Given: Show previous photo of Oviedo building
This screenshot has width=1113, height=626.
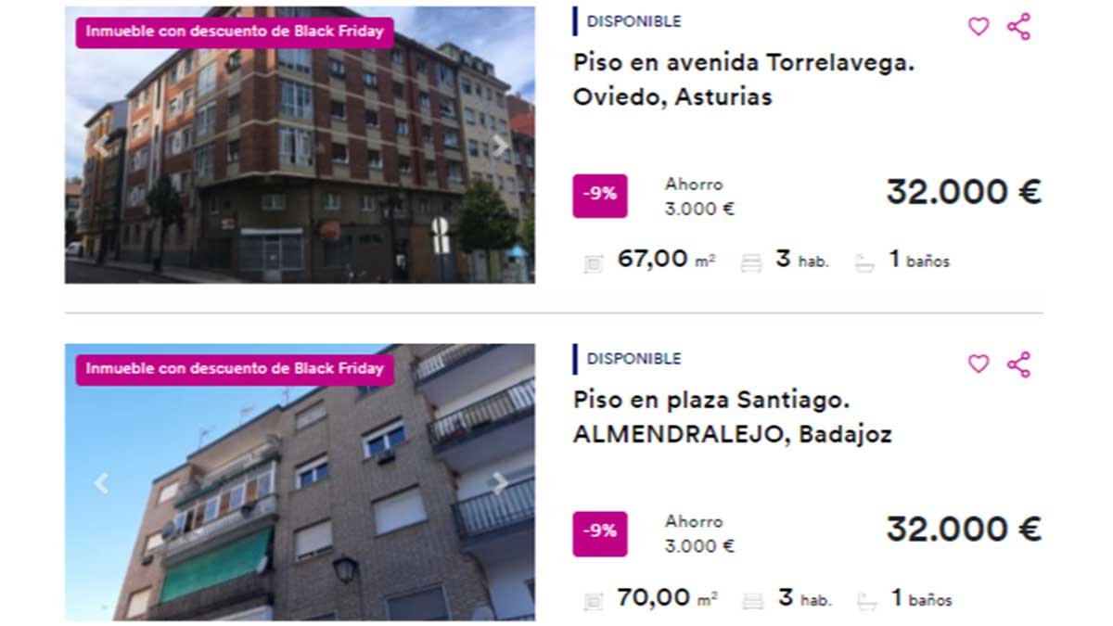Looking at the screenshot, I should click(x=100, y=146).
